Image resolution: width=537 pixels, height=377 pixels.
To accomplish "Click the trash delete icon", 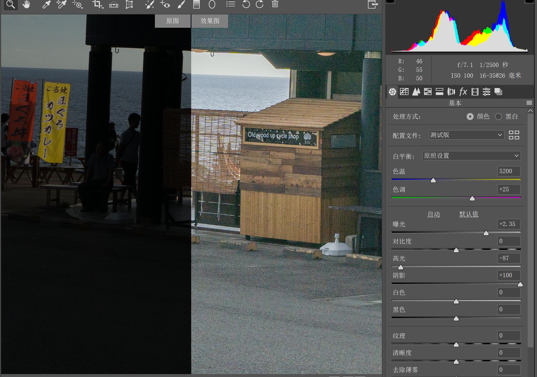I will (275, 4).
